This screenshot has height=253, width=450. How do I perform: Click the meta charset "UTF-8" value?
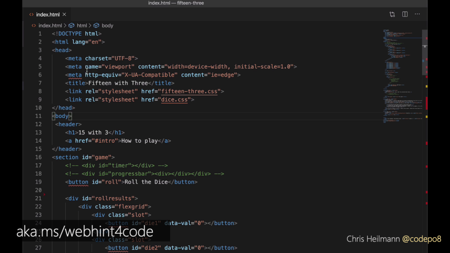pyautogui.click(x=123, y=58)
